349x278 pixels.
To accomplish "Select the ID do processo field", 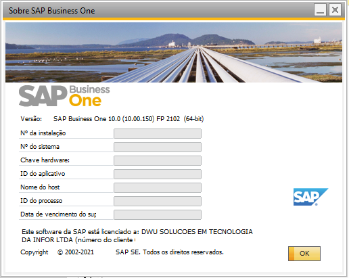I will click(158, 201).
